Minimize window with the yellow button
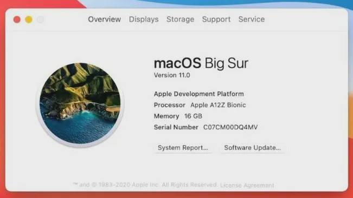The image size is (353, 198). point(29,19)
